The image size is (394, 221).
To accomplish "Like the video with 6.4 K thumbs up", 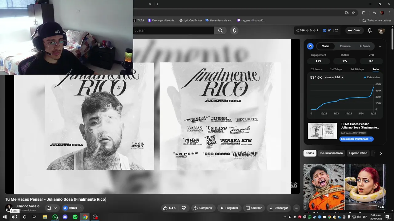I will pyautogui.click(x=169, y=208).
